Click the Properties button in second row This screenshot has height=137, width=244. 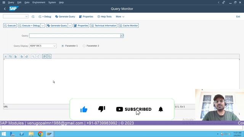click(x=81, y=25)
